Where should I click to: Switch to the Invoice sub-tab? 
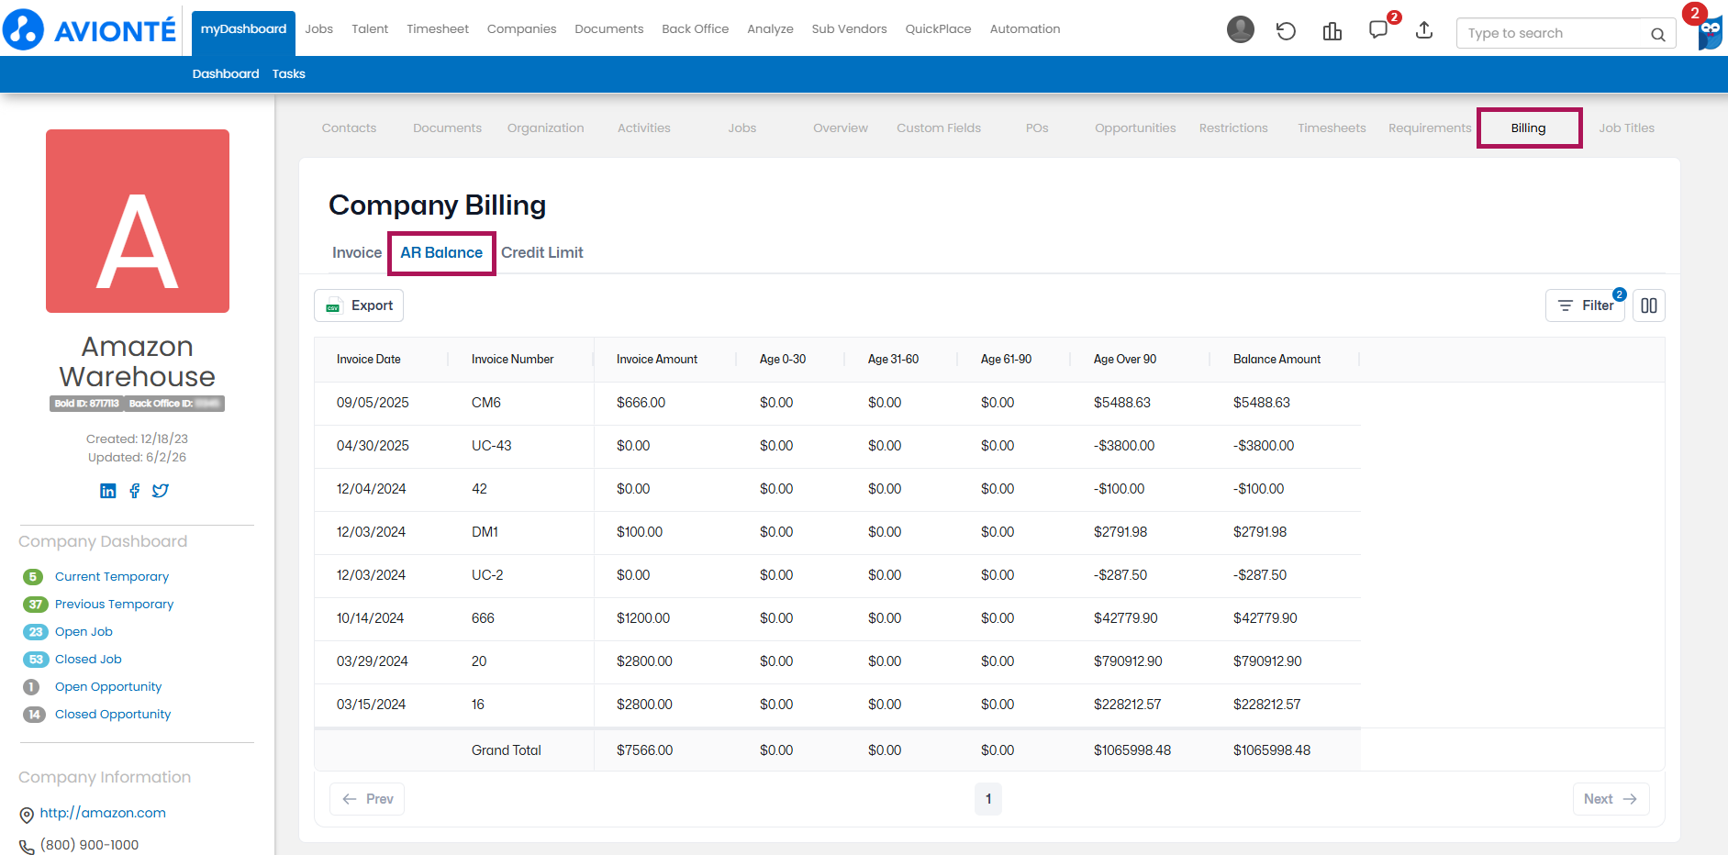pos(357,252)
